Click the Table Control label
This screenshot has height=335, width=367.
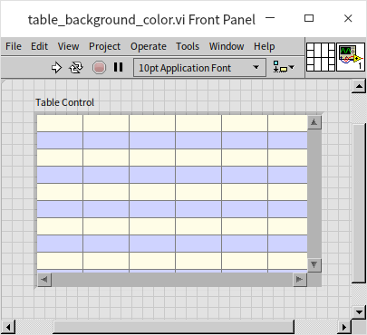65,102
